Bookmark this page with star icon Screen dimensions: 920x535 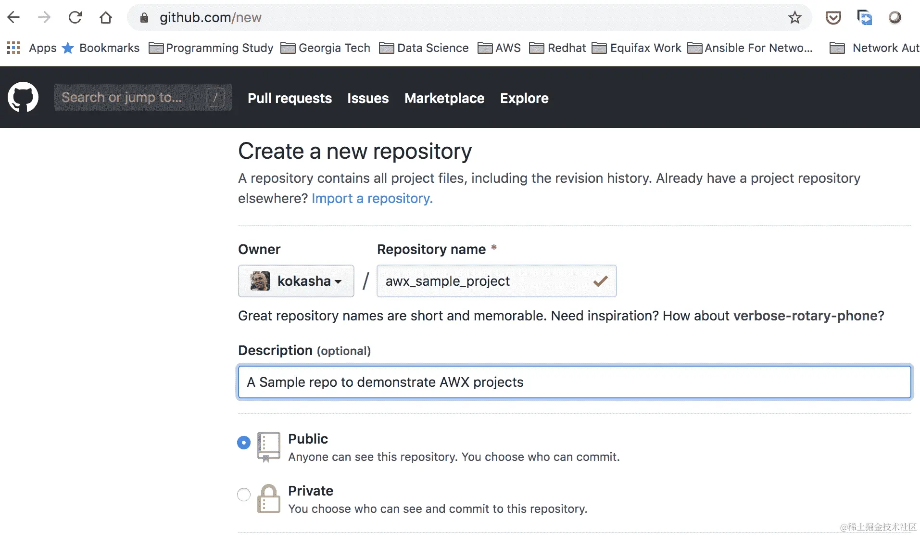[x=794, y=18]
